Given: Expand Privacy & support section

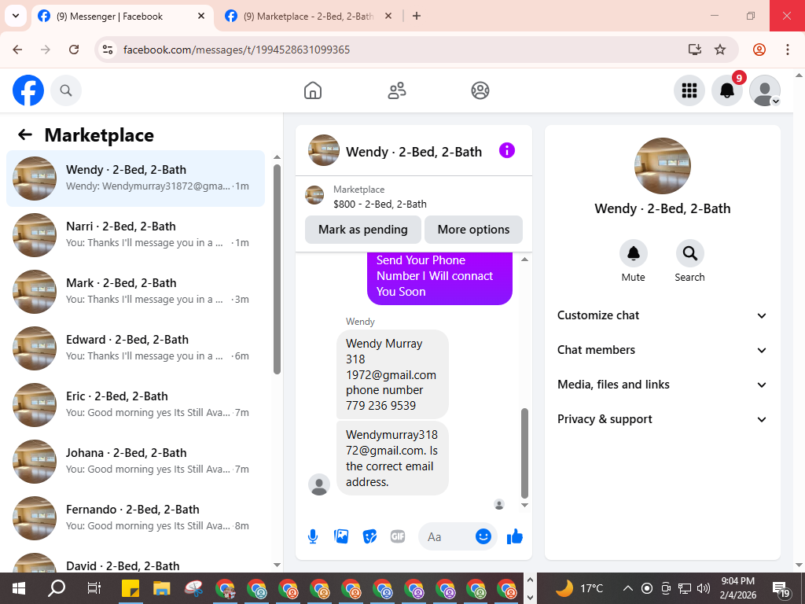Looking at the screenshot, I should (x=662, y=419).
